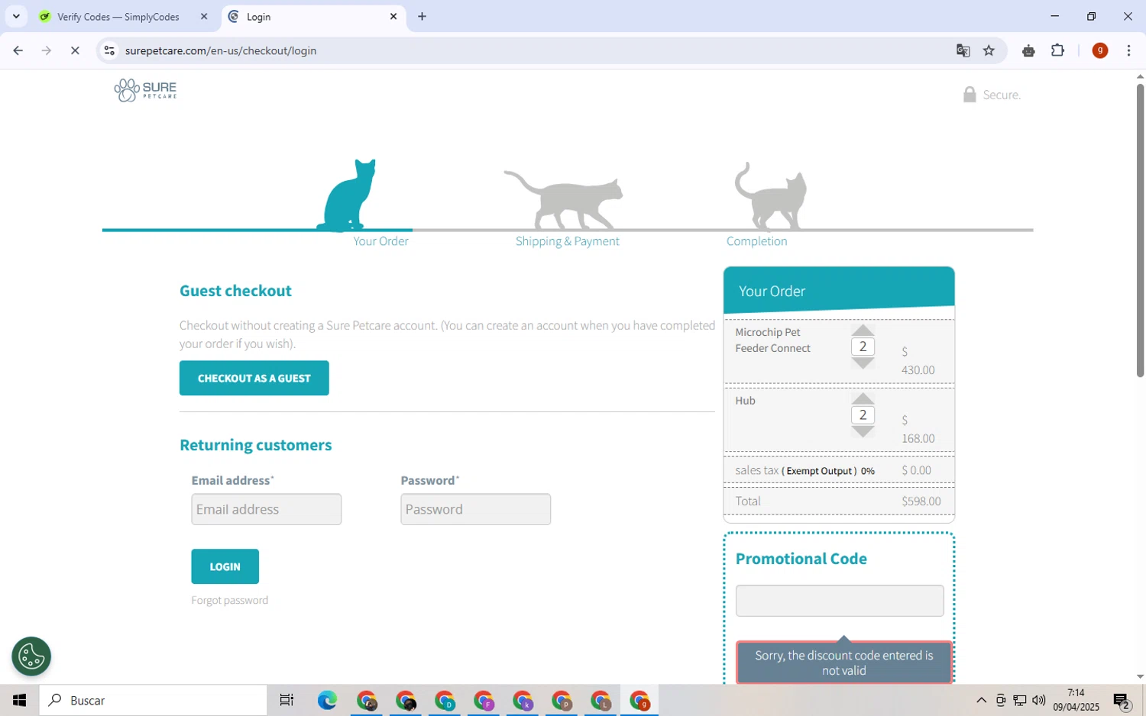Screen dimensions: 1146x716
Task: Increase Hub quantity with up arrow
Action: [863, 398]
